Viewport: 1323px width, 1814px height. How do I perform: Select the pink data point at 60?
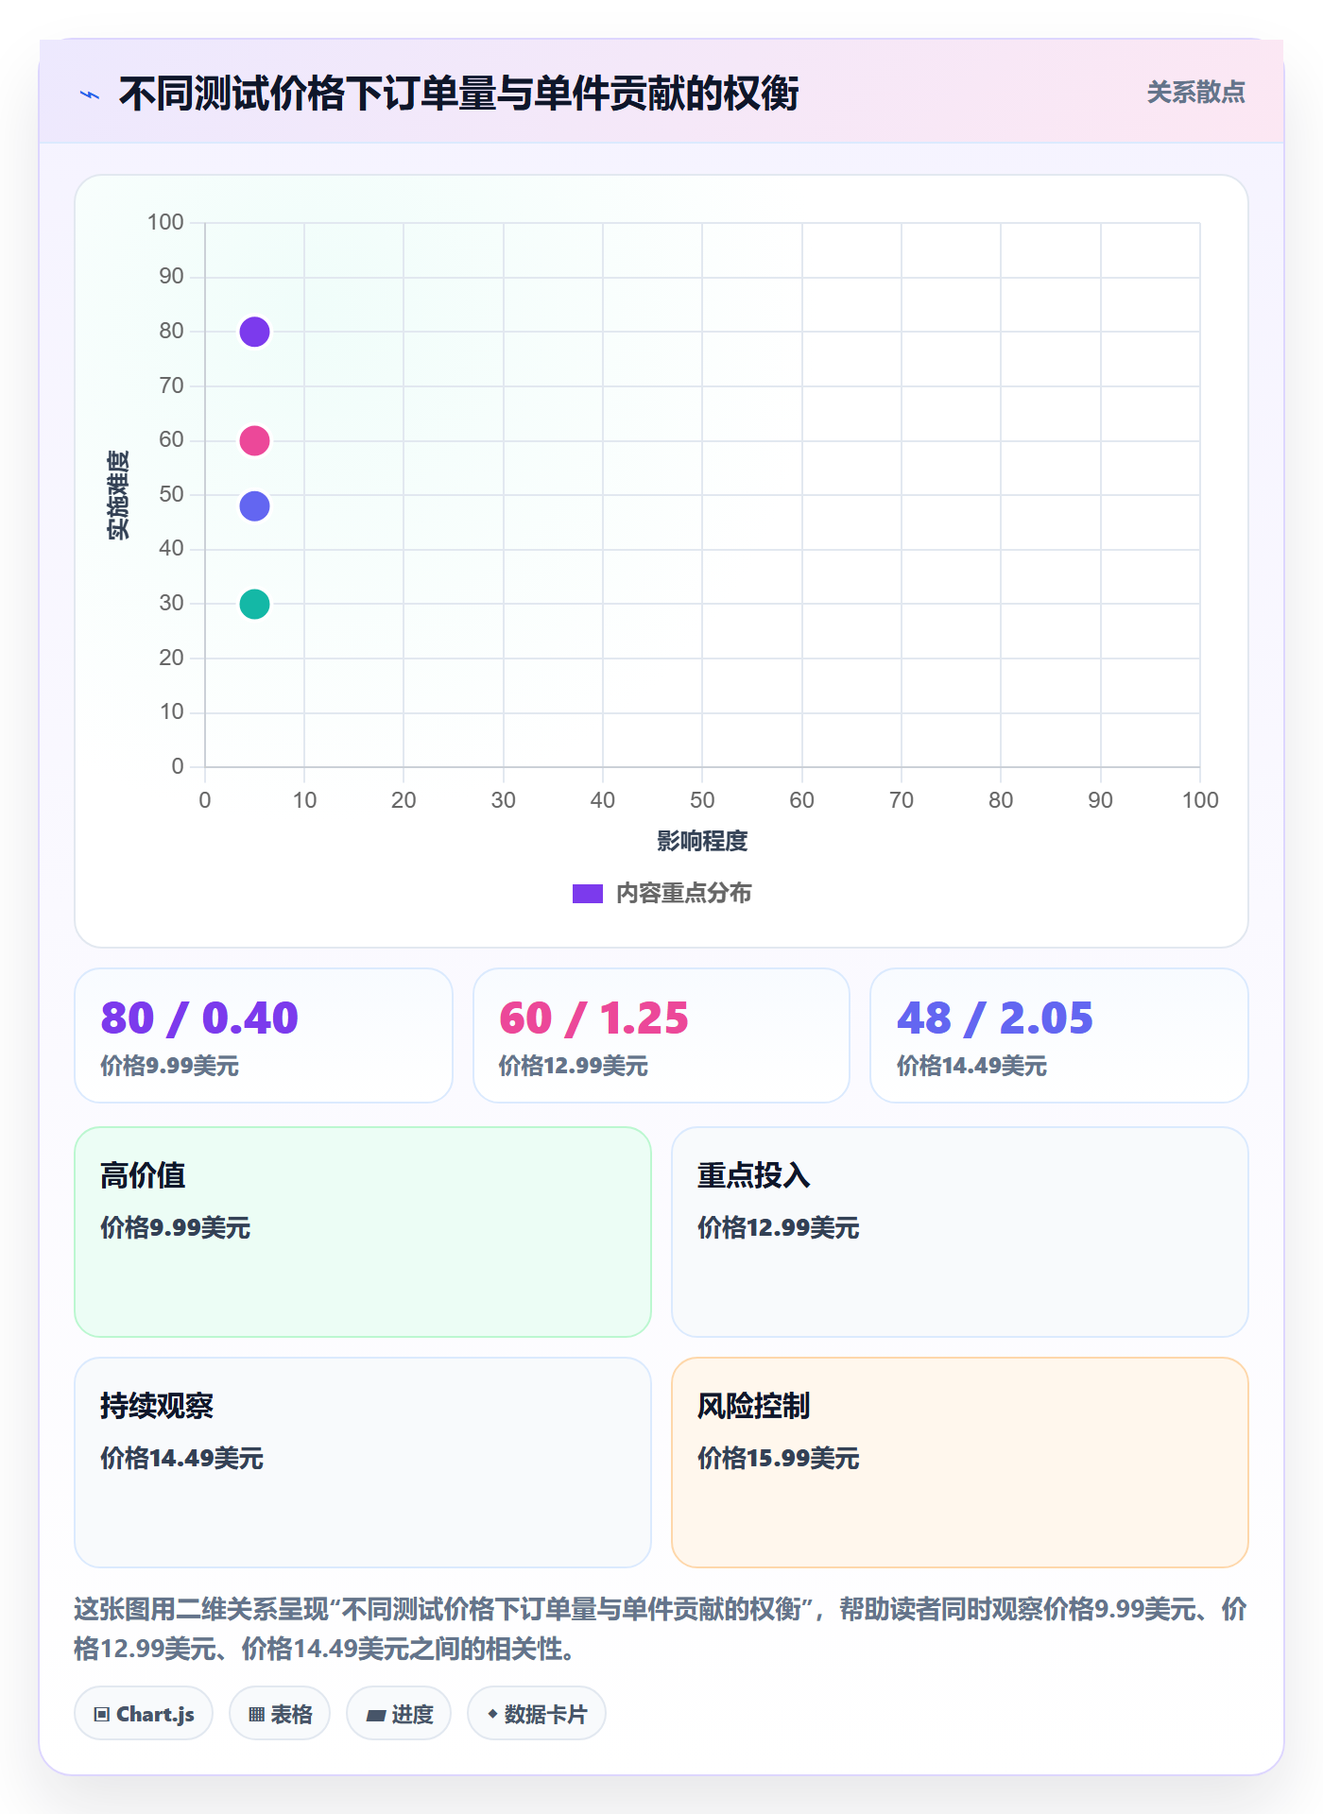(x=254, y=440)
